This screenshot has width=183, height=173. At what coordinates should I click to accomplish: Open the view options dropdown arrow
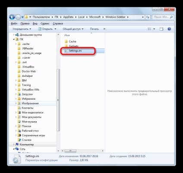[154, 29]
